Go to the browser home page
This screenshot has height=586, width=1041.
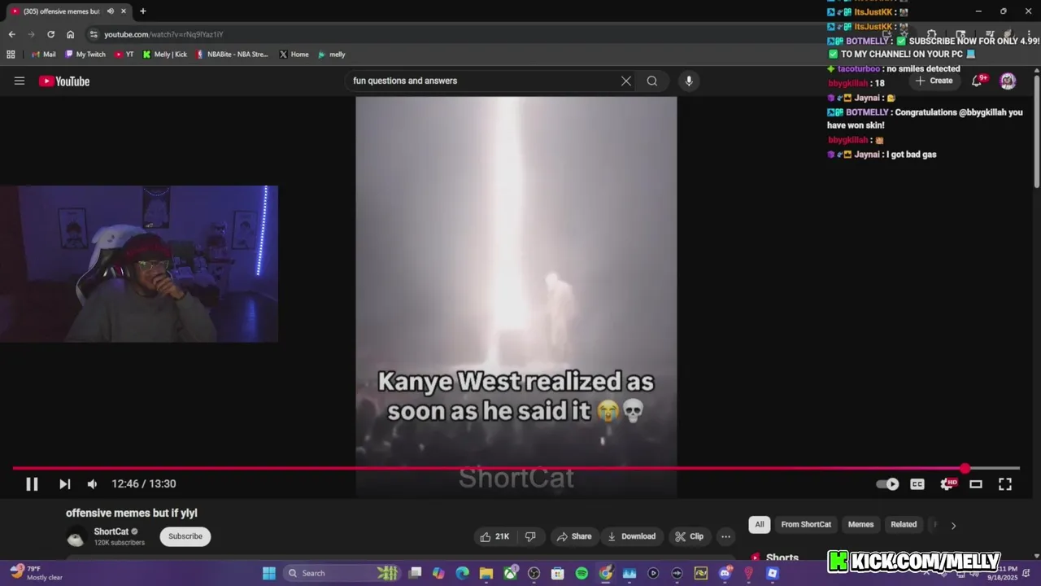point(70,34)
